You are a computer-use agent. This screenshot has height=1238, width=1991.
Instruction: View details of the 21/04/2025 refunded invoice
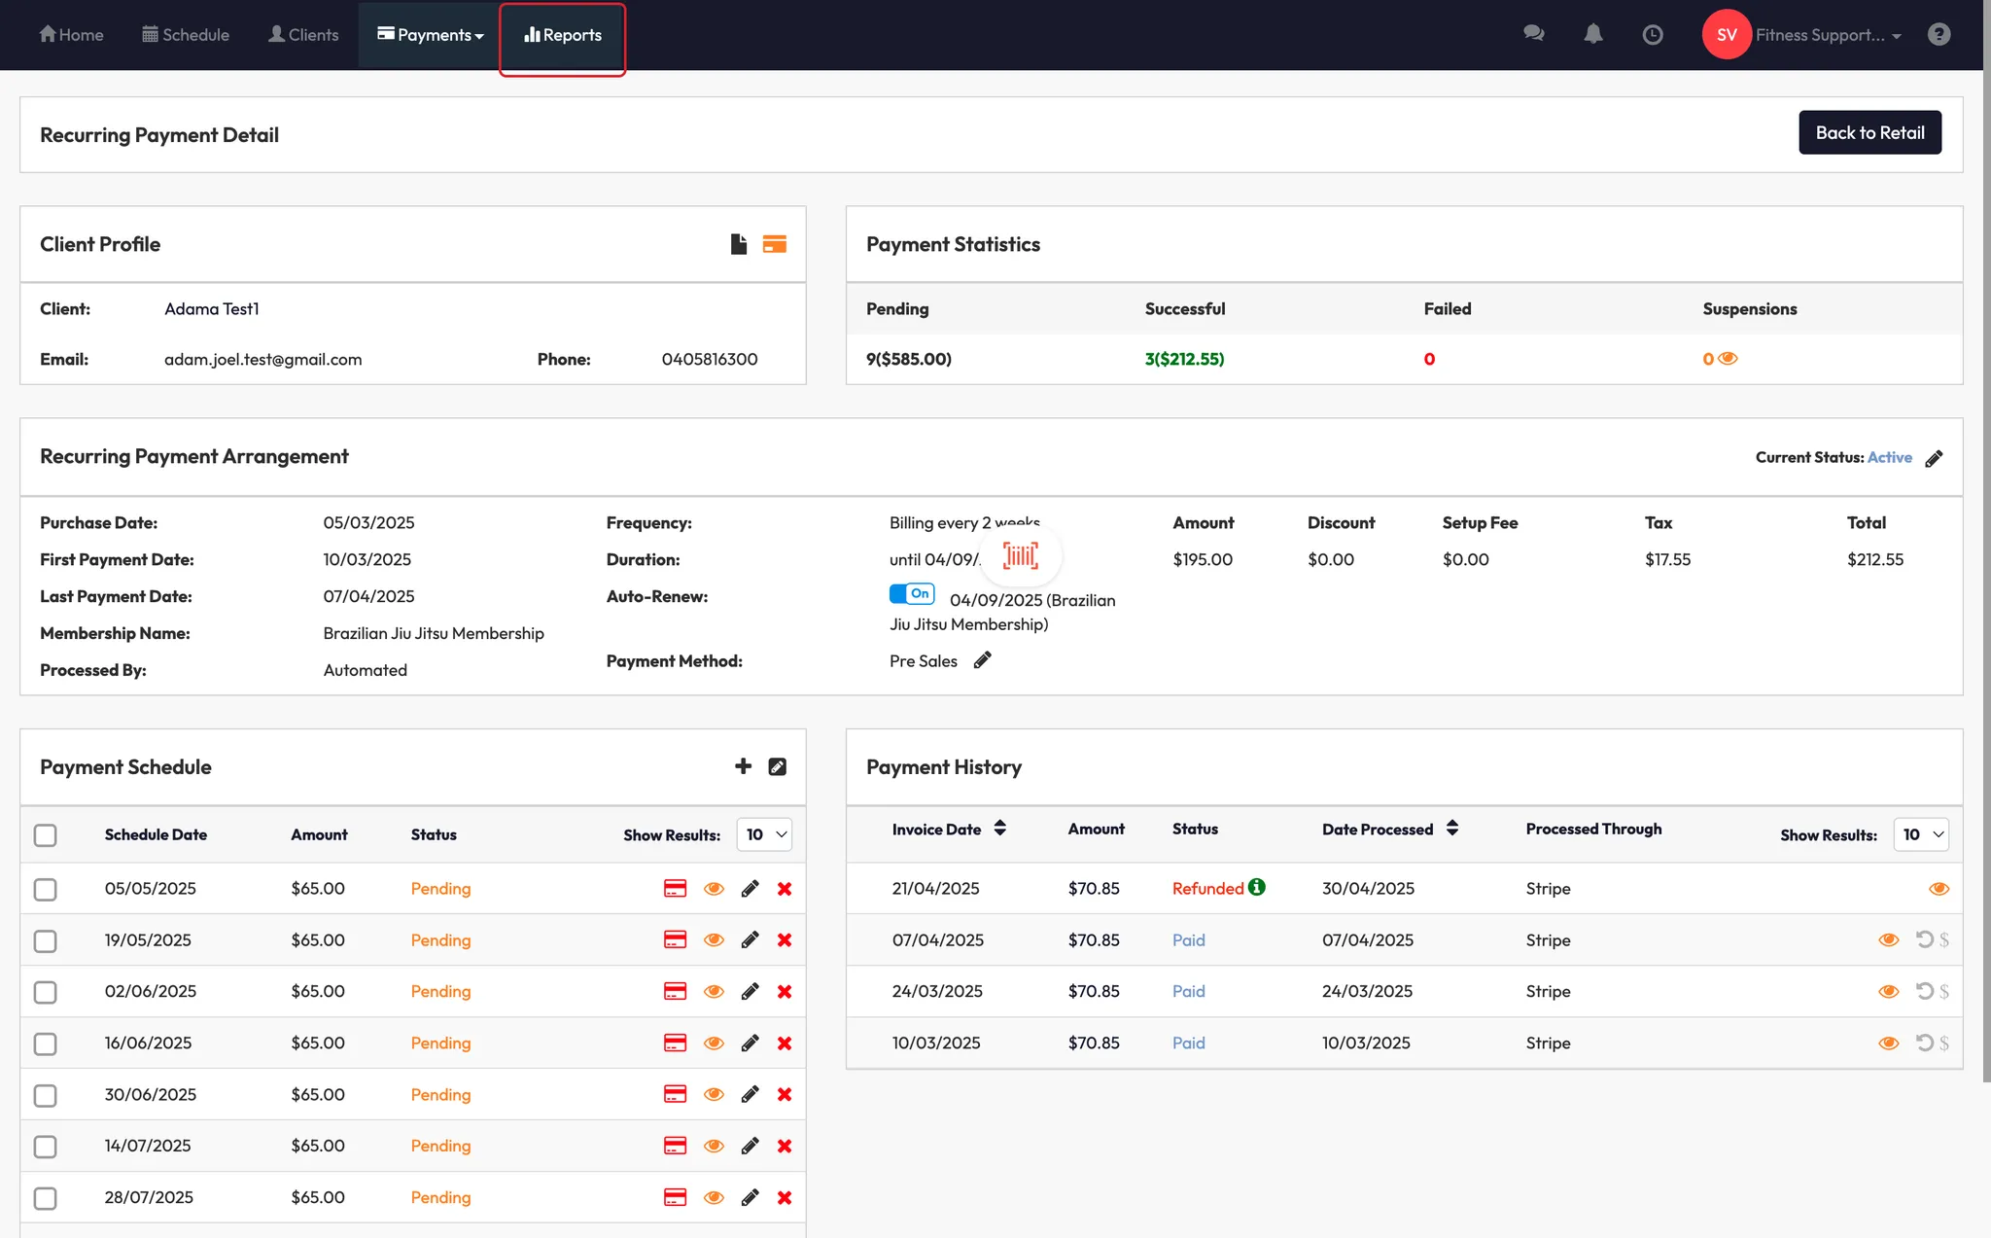pyautogui.click(x=1939, y=889)
